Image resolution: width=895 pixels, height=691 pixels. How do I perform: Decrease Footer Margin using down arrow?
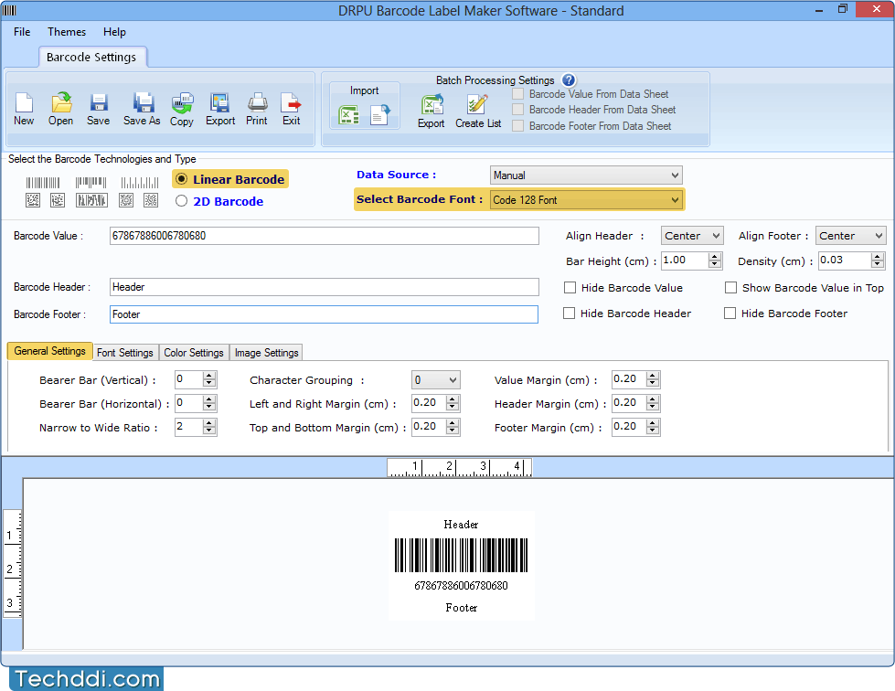coord(653,431)
